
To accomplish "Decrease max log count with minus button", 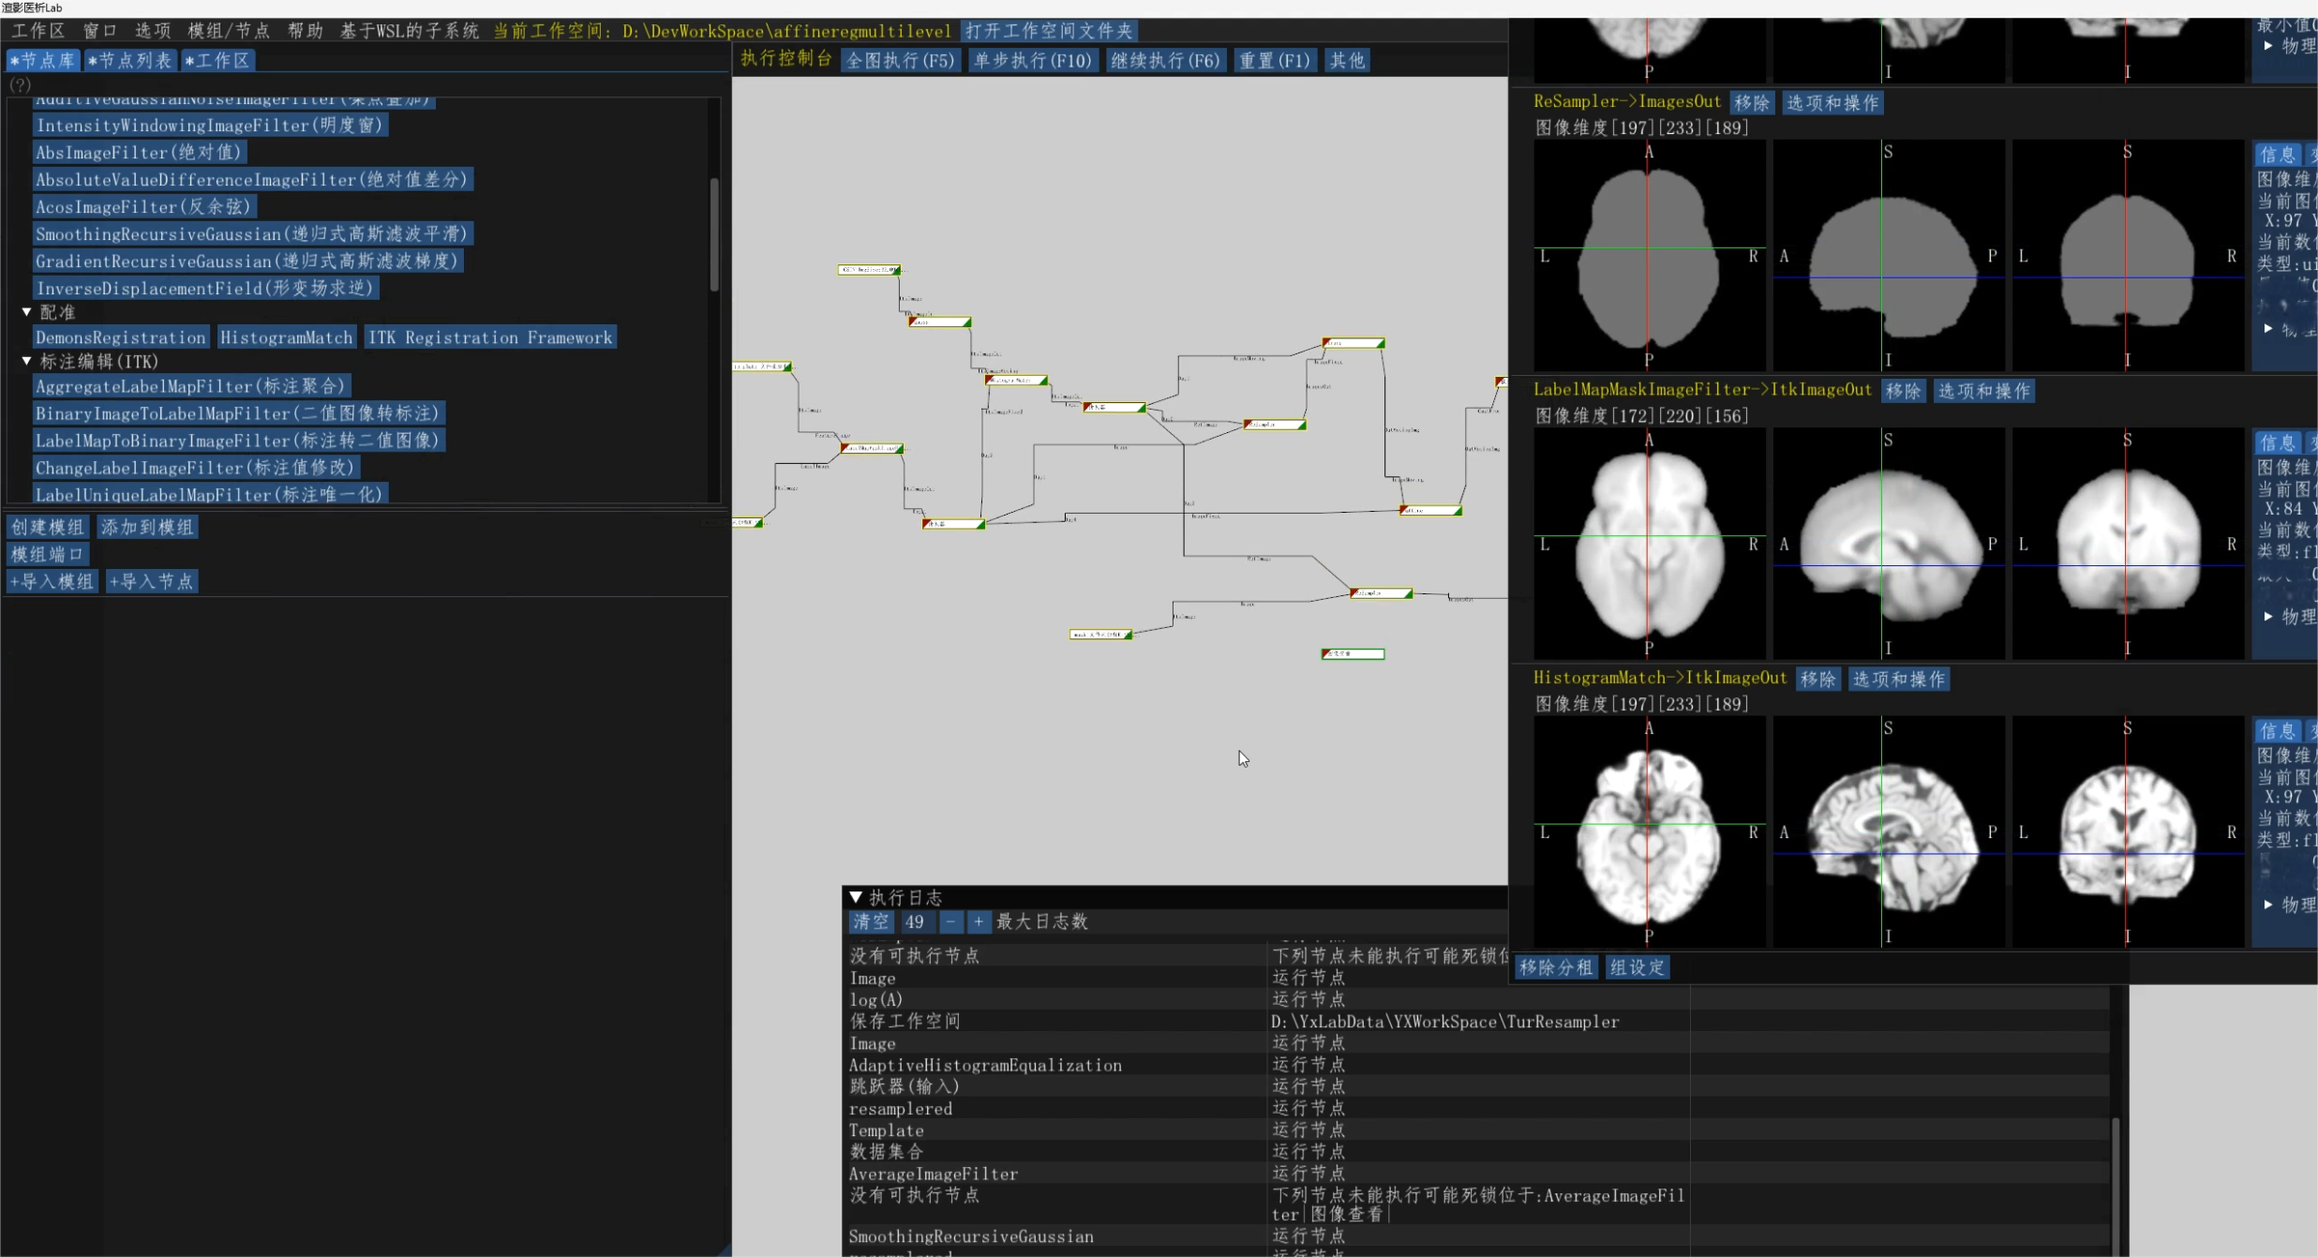I will coord(950,921).
